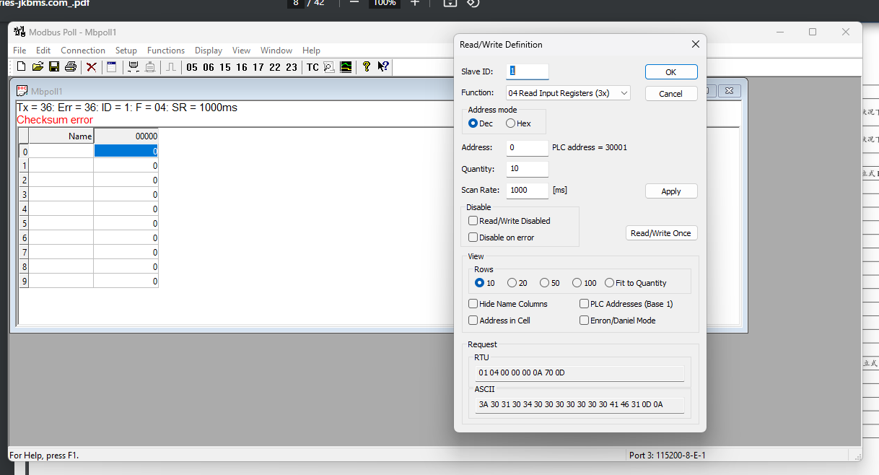Viewport: 879px width, 475px height.
Task: Click the Mbpoll1 child window icon
Action: pyautogui.click(x=22, y=91)
